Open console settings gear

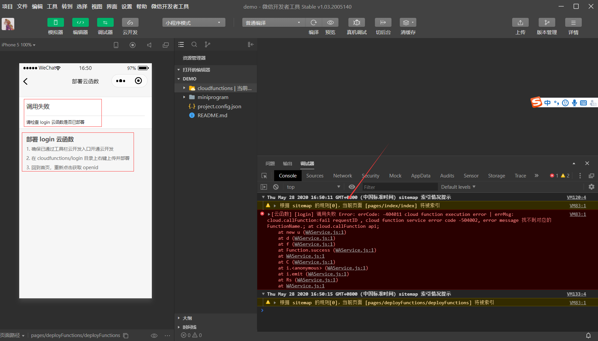(591, 187)
